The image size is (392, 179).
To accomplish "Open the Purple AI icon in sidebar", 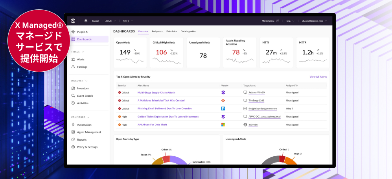I will [x=73, y=32].
